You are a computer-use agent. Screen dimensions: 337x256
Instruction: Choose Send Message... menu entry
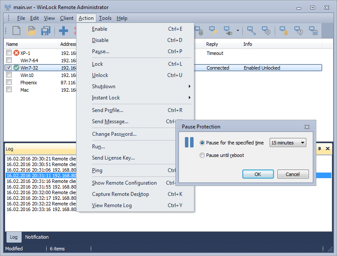pyautogui.click(x=126, y=122)
